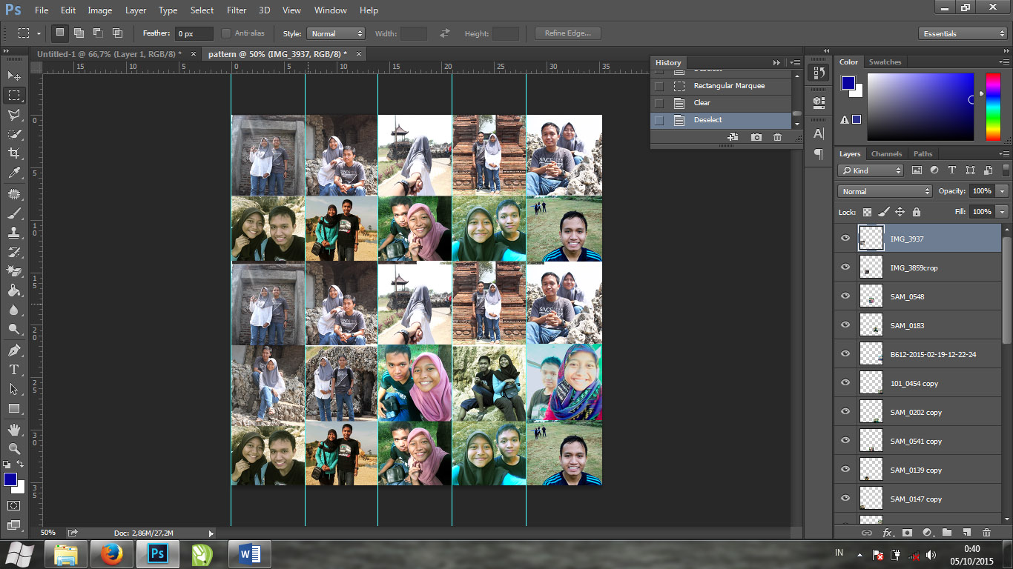Click the foreground color swatch in toolbar
Screen dimensions: 1013x569
10,479
